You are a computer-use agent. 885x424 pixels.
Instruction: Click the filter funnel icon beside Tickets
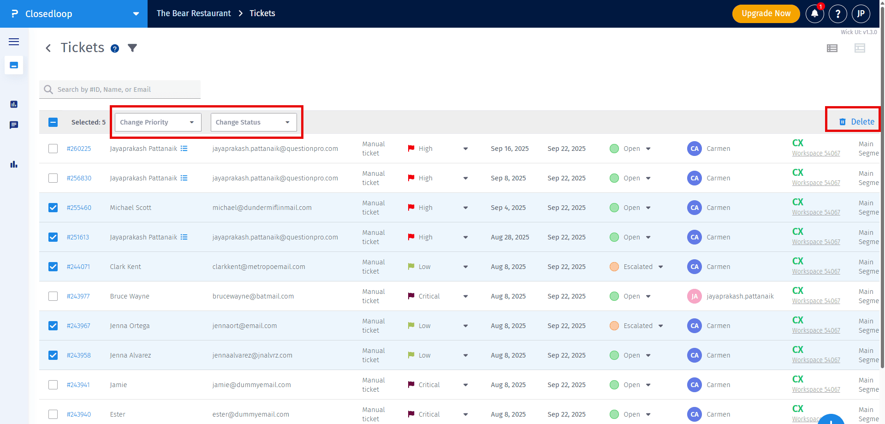pyautogui.click(x=132, y=48)
